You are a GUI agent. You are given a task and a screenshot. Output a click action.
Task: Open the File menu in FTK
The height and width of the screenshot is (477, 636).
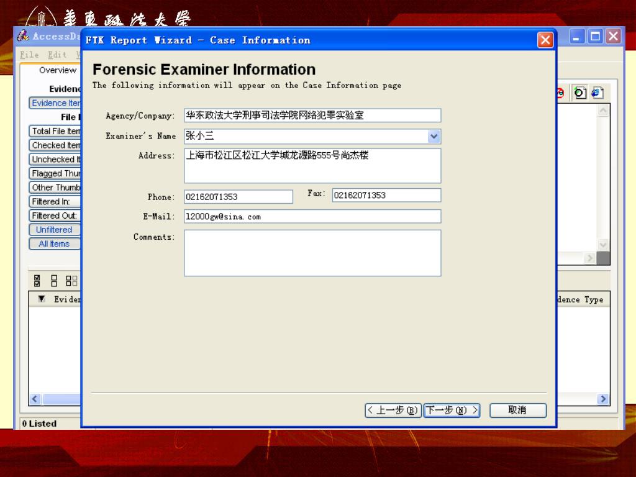click(x=29, y=55)
